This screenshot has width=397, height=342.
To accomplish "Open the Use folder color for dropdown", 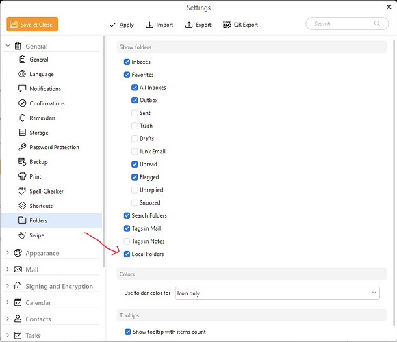I will click(x=277, y=293).
